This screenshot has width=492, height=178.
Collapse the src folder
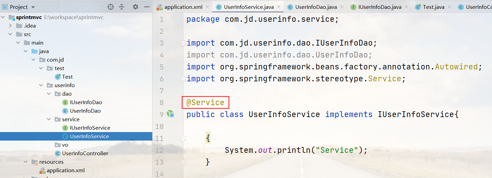tap(11, 34)
